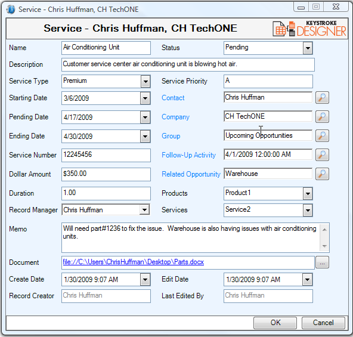Expand the Products dropdown
The image size is (353, 337).
[x=308, y=193]
